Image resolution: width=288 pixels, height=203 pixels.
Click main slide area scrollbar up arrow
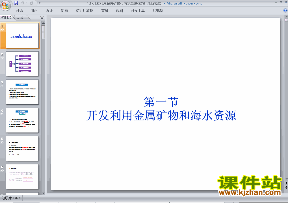[286, 17]
